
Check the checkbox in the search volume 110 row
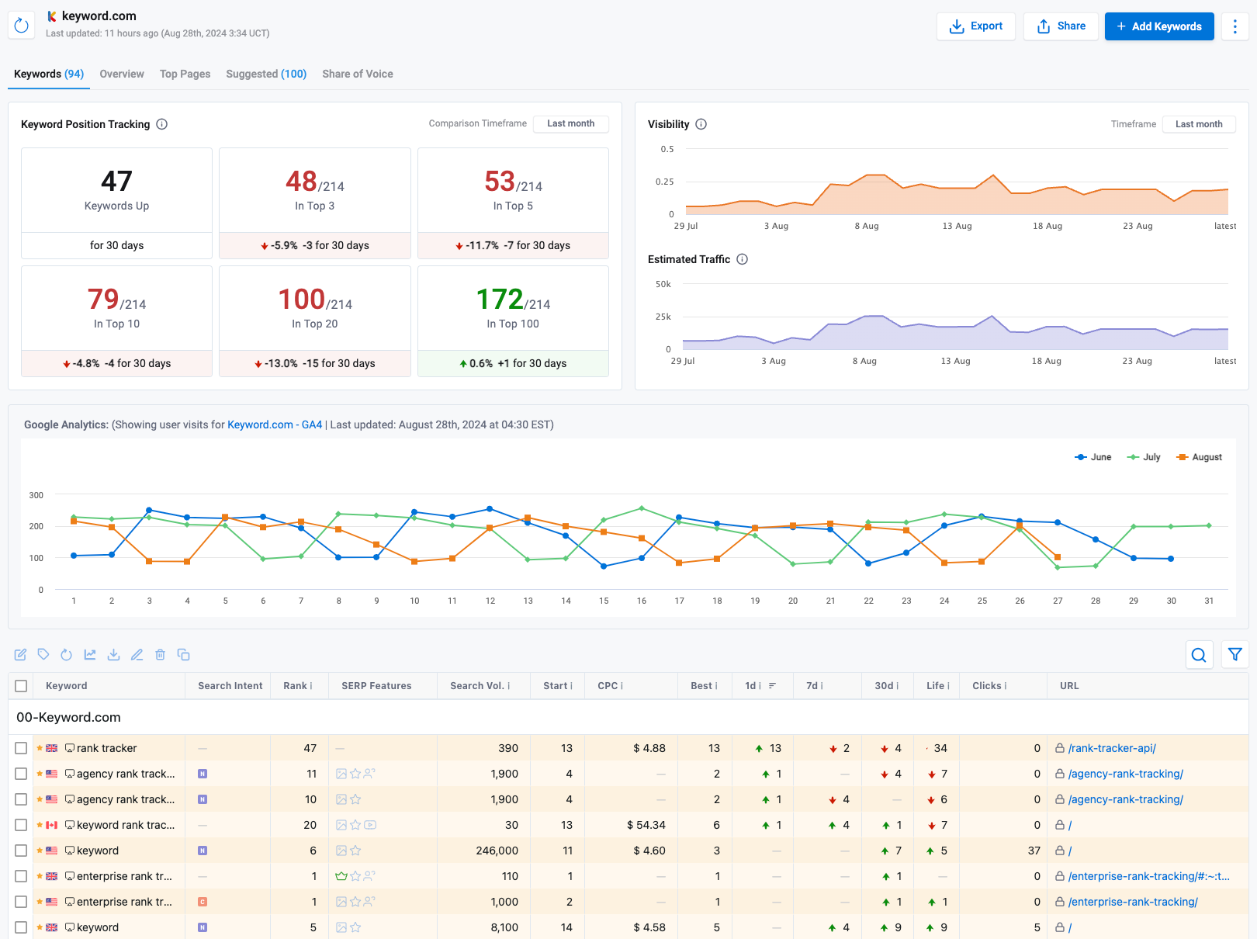point(21,876)
